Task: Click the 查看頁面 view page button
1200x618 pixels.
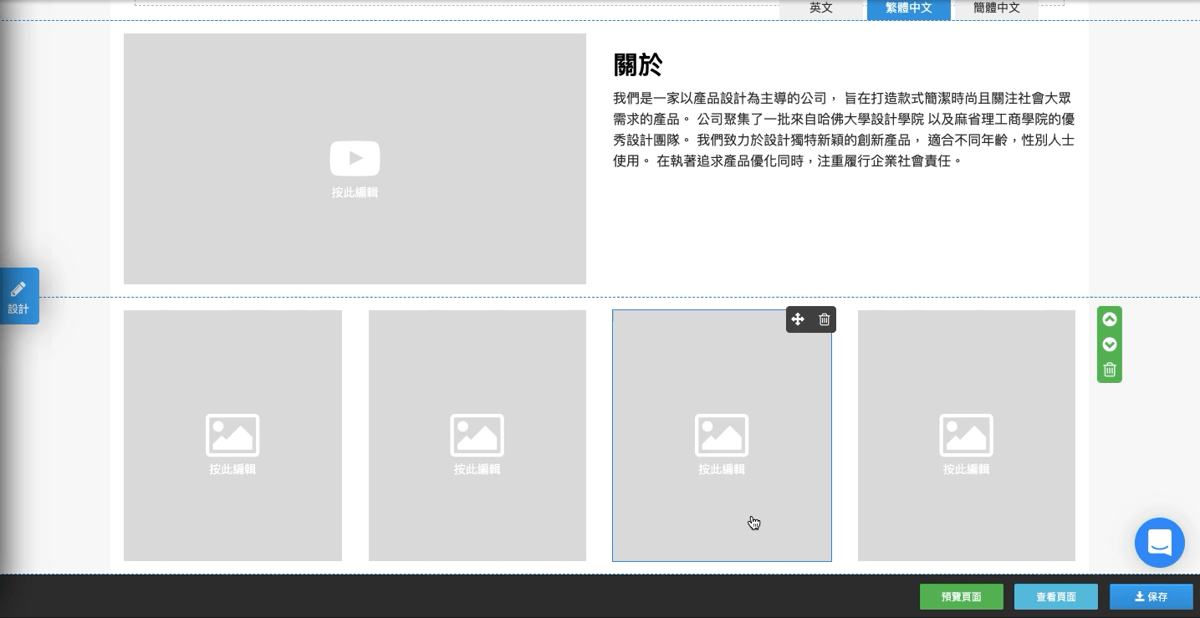Action: point(1055,597)
